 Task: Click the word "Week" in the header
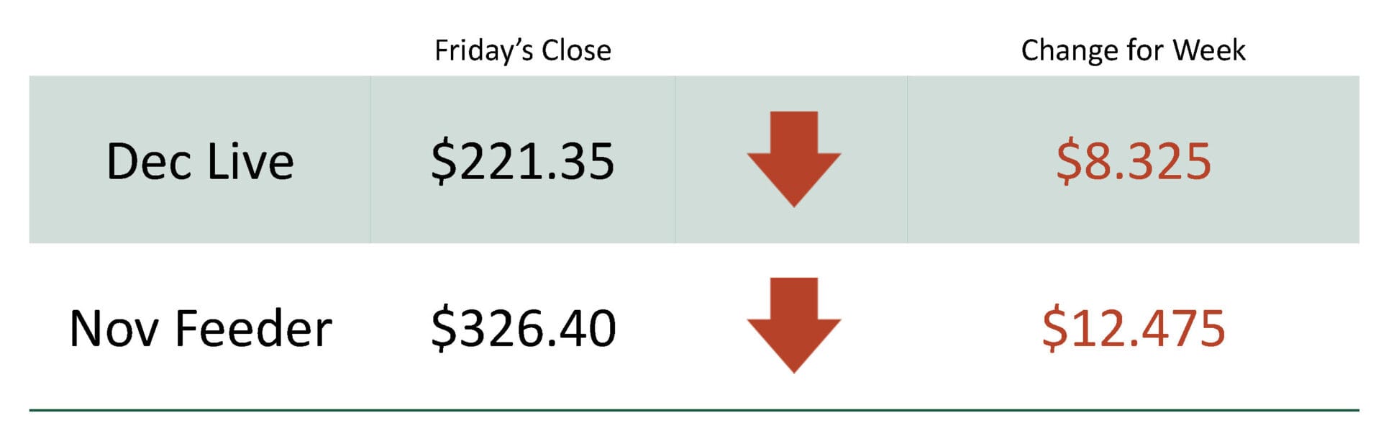(1209, 50)
